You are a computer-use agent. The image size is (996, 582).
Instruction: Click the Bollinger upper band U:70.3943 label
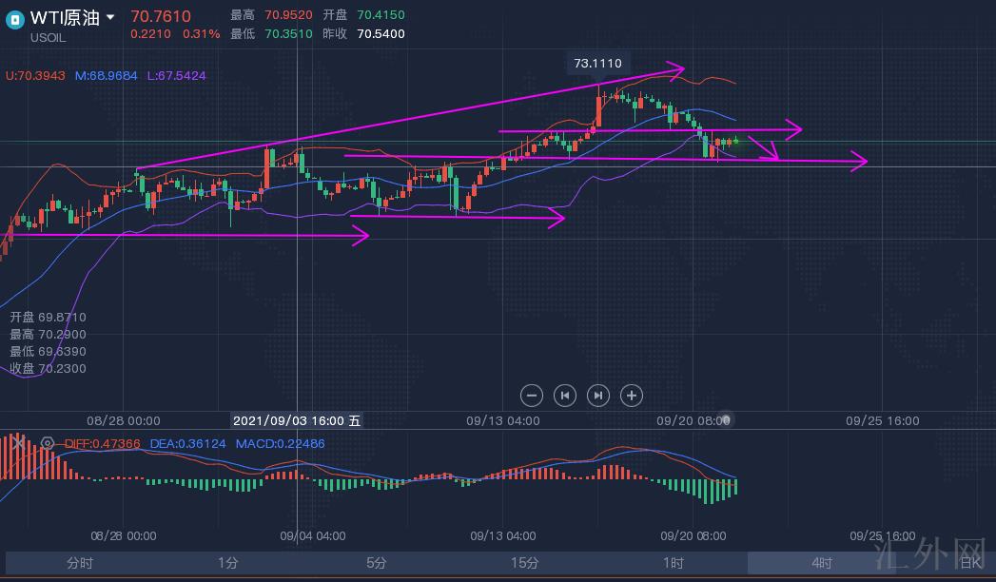pyautogui.click(x=35, y=75)
